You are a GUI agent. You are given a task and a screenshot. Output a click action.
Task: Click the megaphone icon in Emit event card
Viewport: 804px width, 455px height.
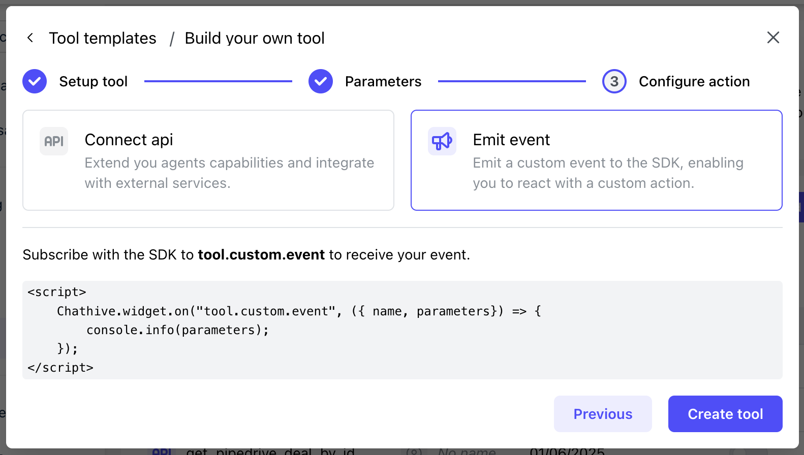(x=442, y=141)
